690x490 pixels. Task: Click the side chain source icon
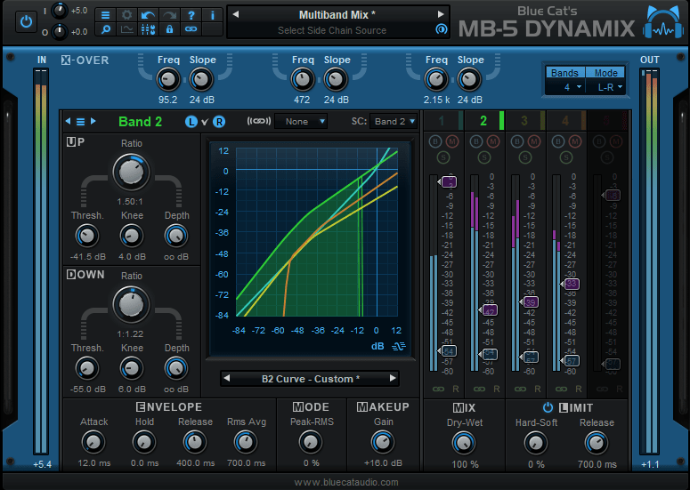[x=440, y=29]
